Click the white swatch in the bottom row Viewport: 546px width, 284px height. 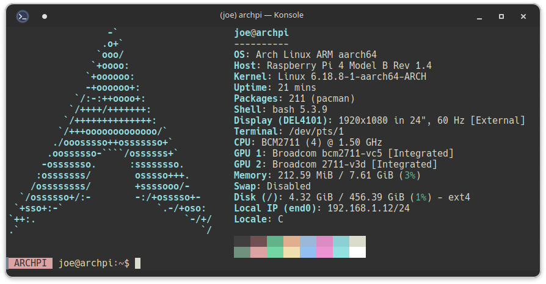[x=357, y=252]
